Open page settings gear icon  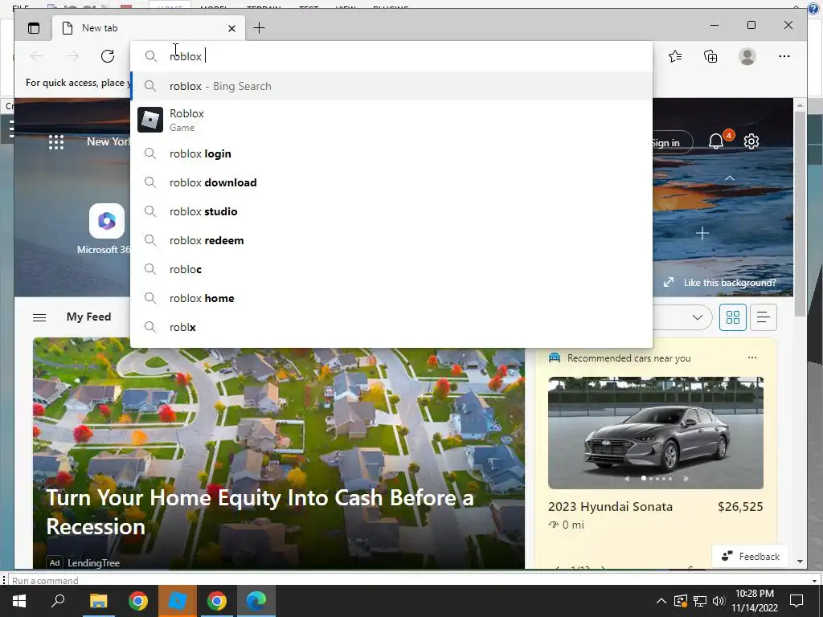[751, 141]
